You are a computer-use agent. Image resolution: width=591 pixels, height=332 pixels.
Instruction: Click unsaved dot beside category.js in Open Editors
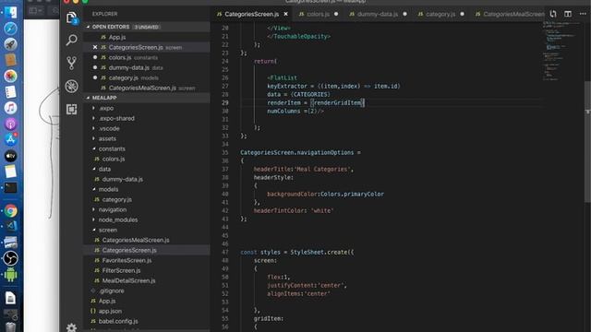[x=95, y=77]
